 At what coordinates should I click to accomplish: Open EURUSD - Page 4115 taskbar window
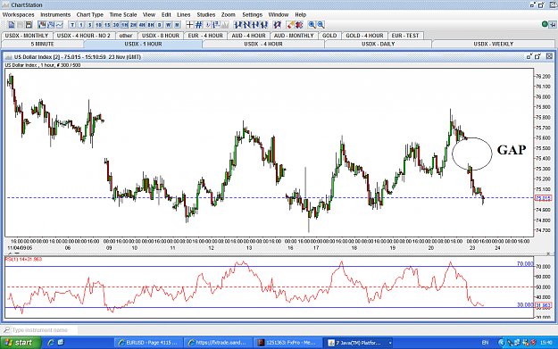(148, 343)
